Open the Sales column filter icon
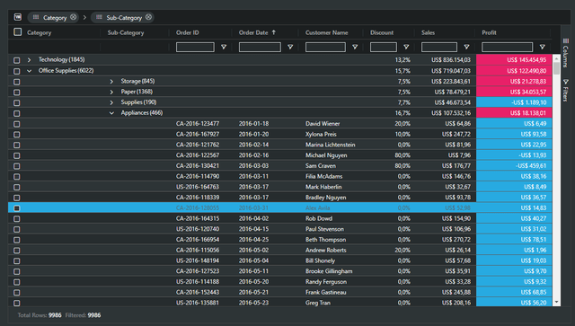 pos(466,47)
